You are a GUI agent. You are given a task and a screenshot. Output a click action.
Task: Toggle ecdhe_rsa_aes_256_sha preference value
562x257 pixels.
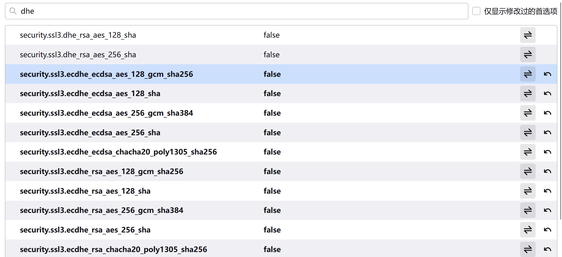click(x=527, y=230)
